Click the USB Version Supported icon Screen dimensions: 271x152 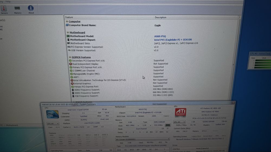click(69, 50)
